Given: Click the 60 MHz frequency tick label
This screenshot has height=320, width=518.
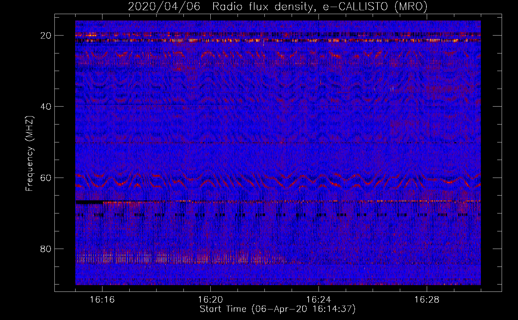Looking at the screenshot, I should click(46, 178).
